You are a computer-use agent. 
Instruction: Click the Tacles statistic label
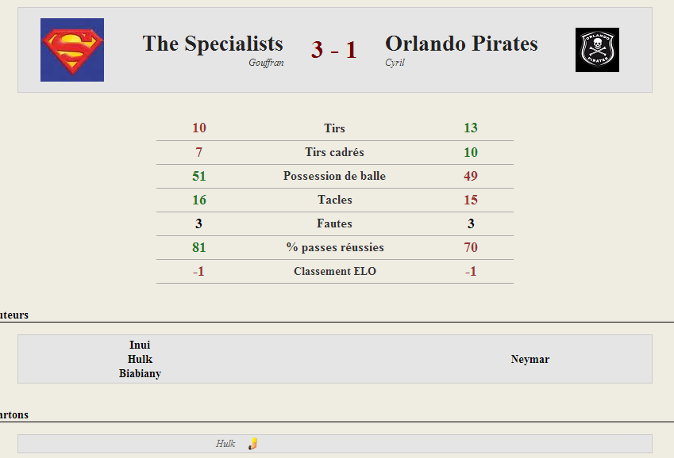[x=335, y=200]
